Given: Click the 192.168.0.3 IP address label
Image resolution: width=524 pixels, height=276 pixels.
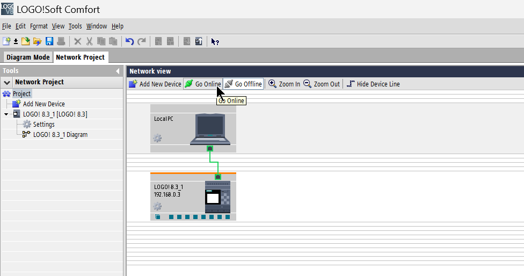Looking at the screenshot, I should tap(167, 194).
